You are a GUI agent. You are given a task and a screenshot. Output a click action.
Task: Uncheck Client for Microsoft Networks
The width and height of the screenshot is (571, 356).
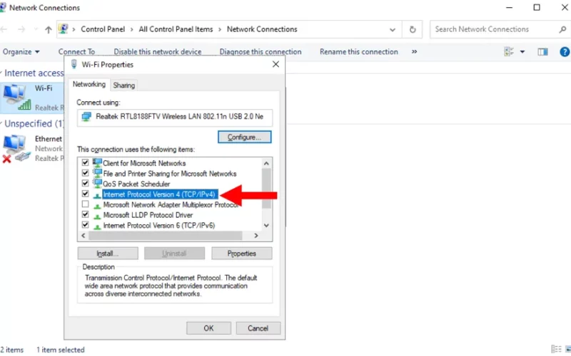[85, 163]
